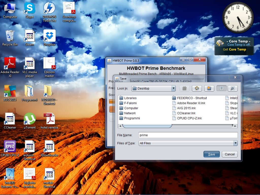Click the File Name input field

[x=188, y=135]
